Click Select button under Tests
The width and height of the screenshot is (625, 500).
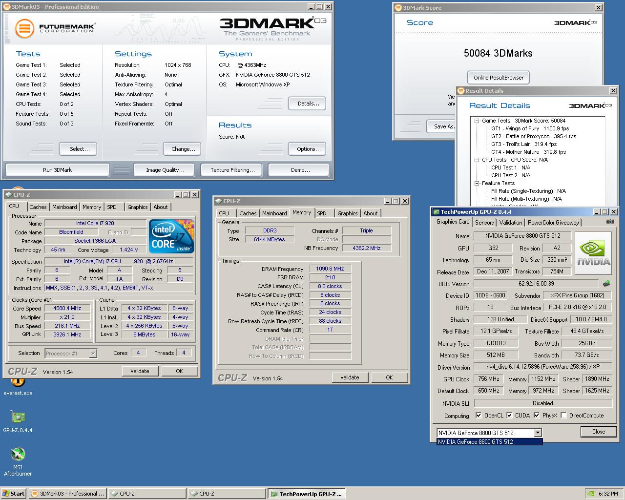(78, 149)
